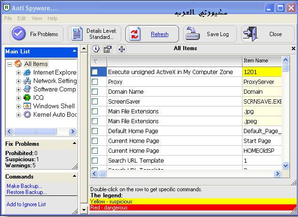The height and width of the screenshot is (217, 298).
Task: Click the Kernel Auto Boot gear icon
Action: pyautogui.click(x=27, y=114)
